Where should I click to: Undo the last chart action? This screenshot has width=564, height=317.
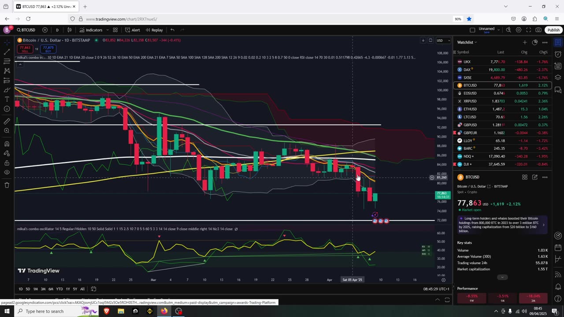tap(172, 30)
